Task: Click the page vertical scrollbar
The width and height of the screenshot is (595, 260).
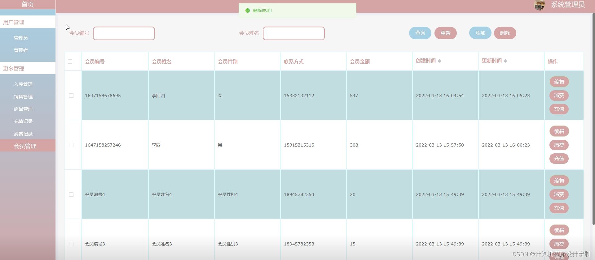Action: pyautogui.click(x=593, y=124)
